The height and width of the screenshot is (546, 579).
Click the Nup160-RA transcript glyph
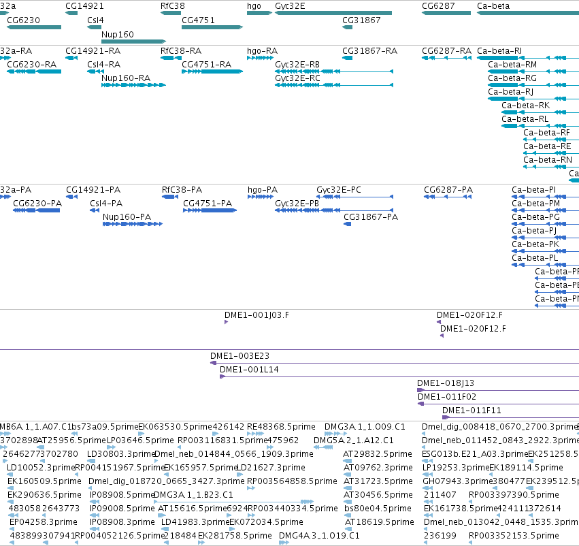(x=133, y=85)
